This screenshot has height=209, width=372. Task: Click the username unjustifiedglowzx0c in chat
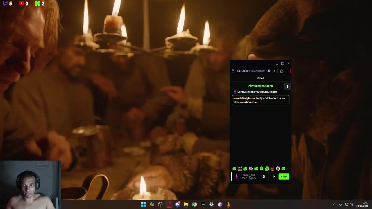coord(246,98)
